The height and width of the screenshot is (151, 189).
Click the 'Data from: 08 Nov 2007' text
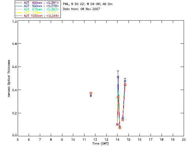pos(82,9)
